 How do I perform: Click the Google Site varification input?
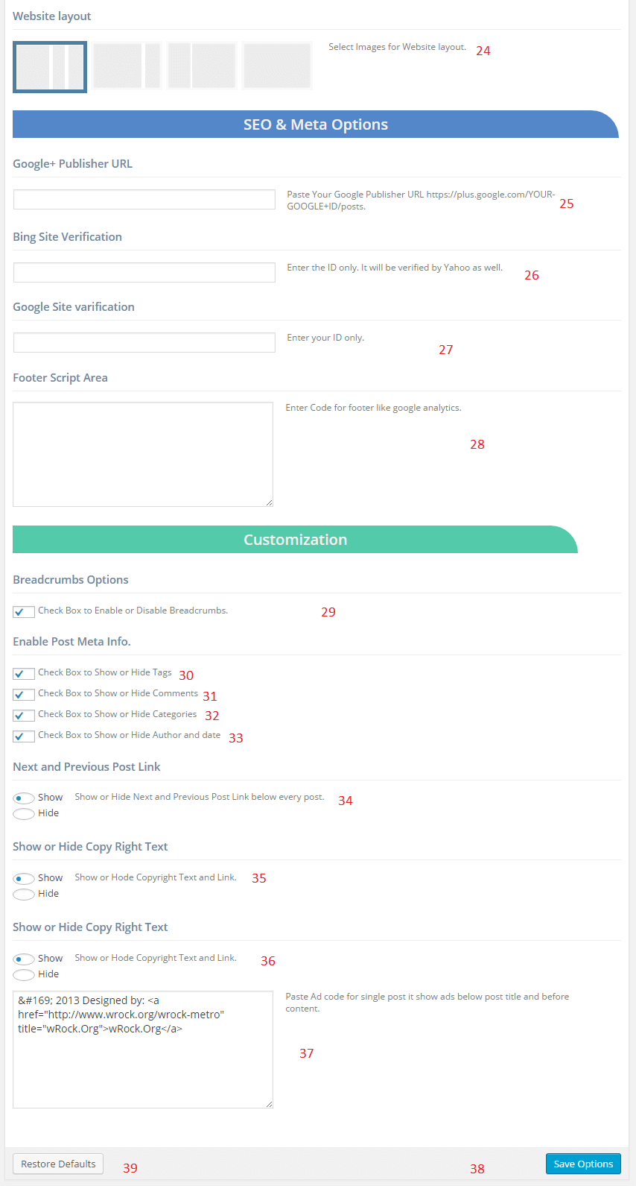pyautogui.click(x=144, y=342)
